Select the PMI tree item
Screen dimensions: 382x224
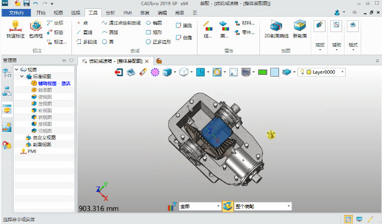click(x=29, y=152)
